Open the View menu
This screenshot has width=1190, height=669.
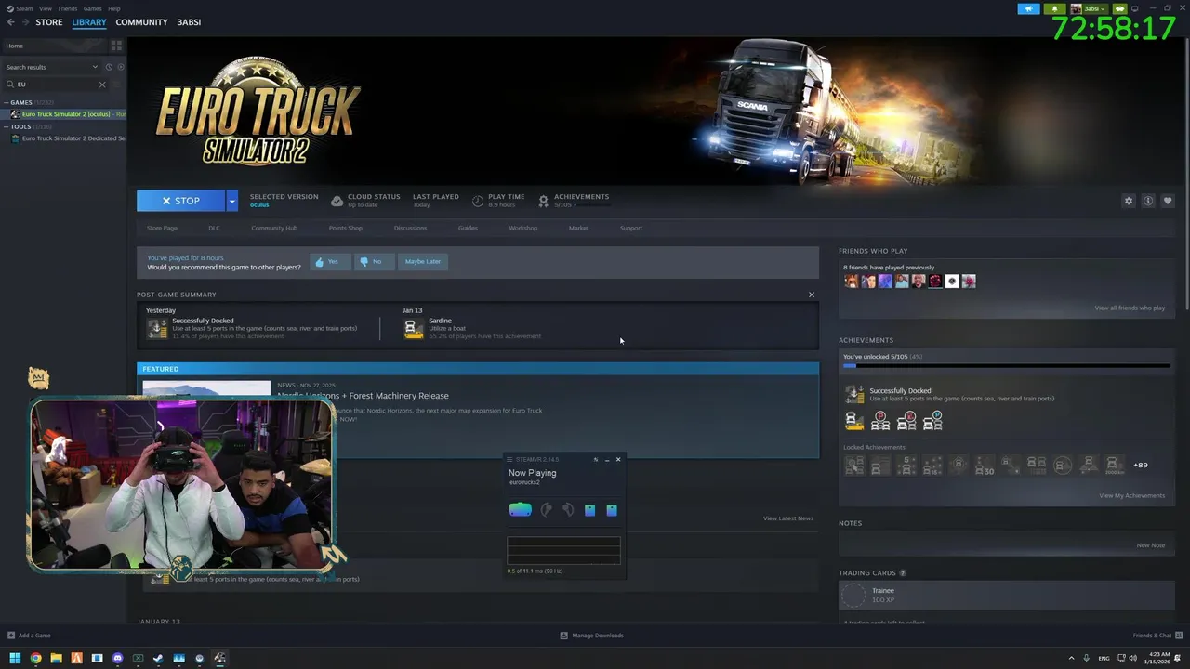pos(45,8)
